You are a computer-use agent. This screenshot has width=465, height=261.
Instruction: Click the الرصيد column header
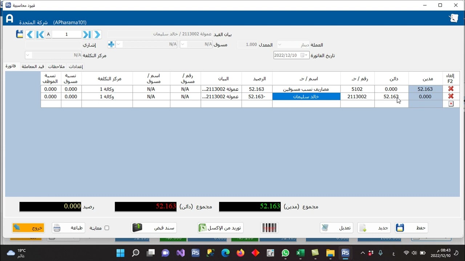click(x=257, y=79)
